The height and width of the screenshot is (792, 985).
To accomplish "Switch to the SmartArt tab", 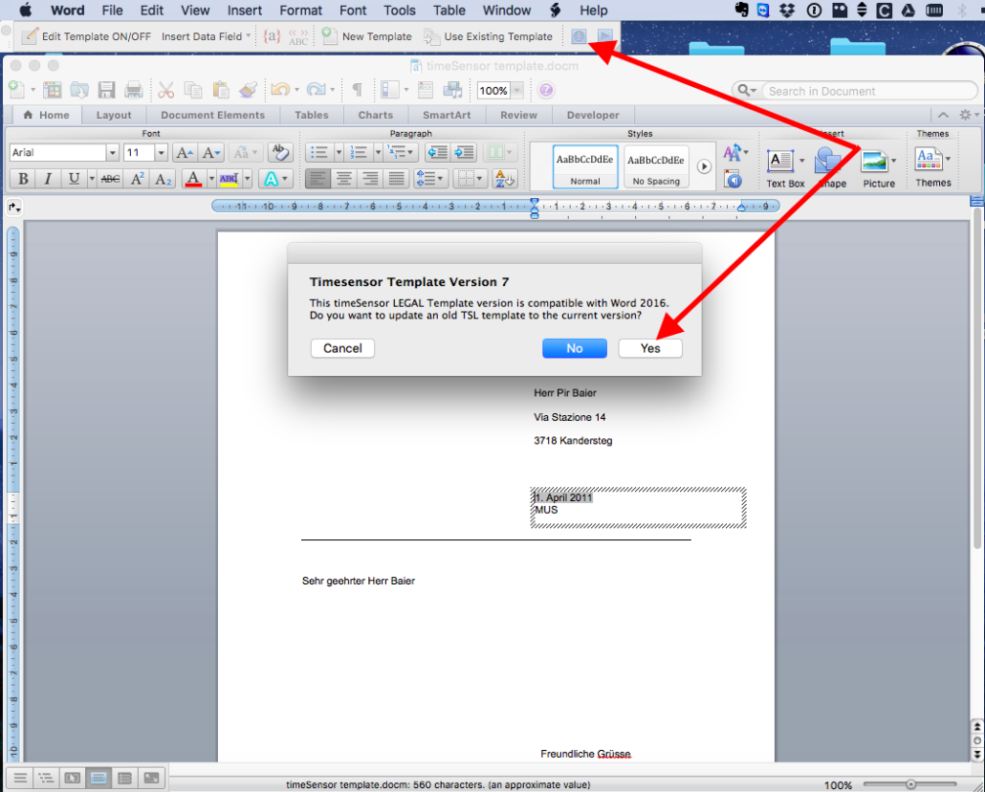I will pyautogui.click(x=447, y=115).
